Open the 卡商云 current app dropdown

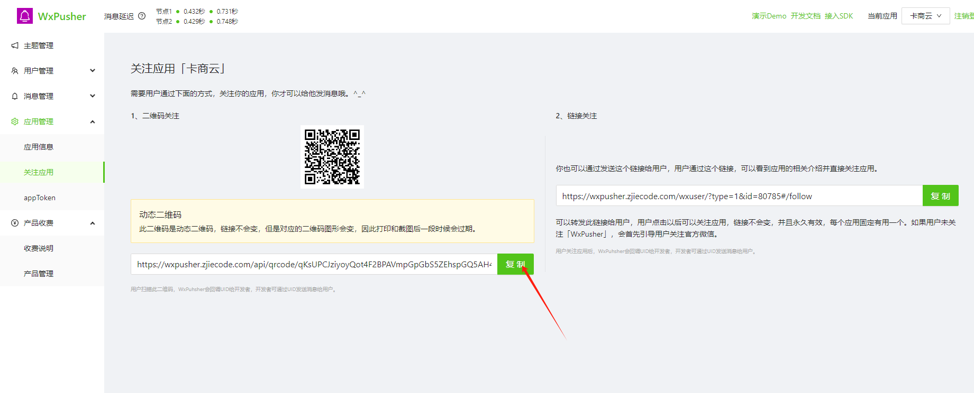coord(925,16)
